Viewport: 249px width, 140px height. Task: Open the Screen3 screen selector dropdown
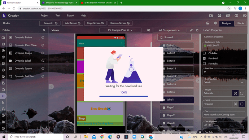coord(50,23)
